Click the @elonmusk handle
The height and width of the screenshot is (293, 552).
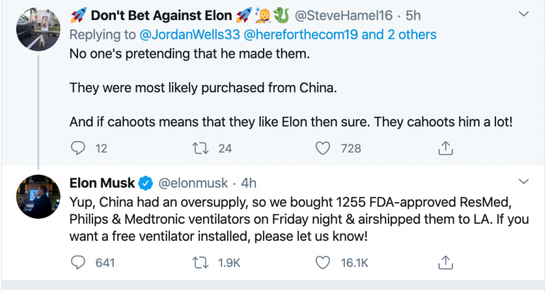click(x=193, y=183)
